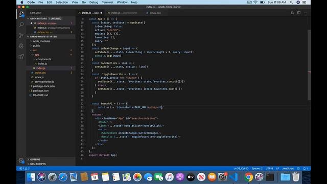The image size is (327, 184).
Task: Collapse the src folder
Action: click(x=35, y=50)
